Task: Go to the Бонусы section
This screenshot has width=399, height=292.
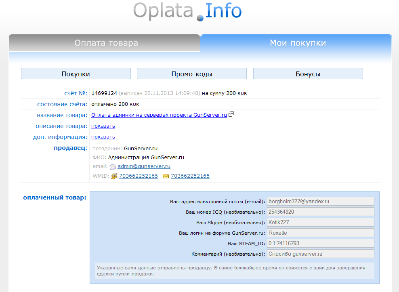Action: pos(308,74)
